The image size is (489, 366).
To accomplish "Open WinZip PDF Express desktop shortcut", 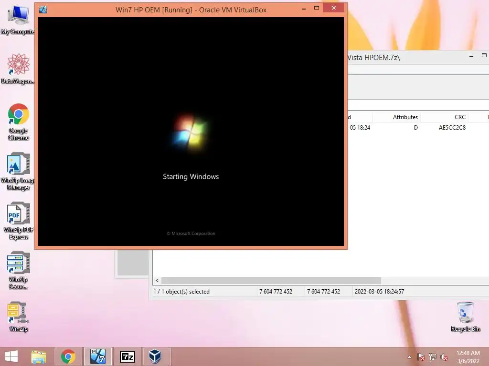I will (18, 221).
